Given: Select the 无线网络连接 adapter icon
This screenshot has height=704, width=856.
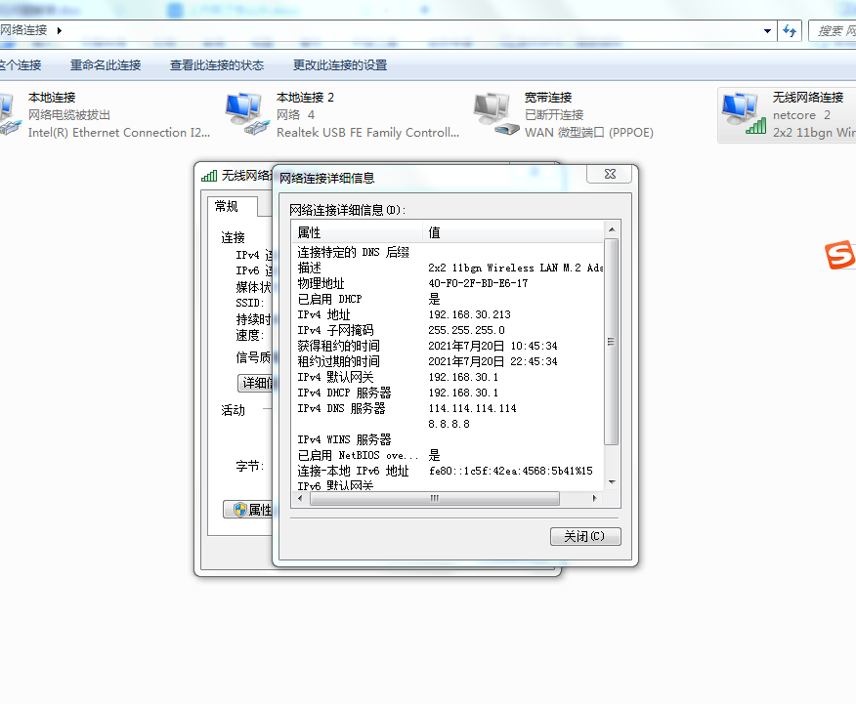Looking at the screenshot, I should (744, 114).
